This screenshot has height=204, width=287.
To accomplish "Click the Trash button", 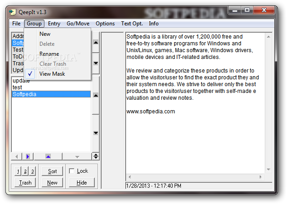I will [25, 183].
